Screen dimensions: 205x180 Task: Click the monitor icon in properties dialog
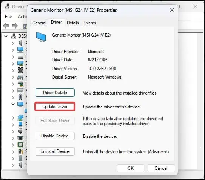41,37
